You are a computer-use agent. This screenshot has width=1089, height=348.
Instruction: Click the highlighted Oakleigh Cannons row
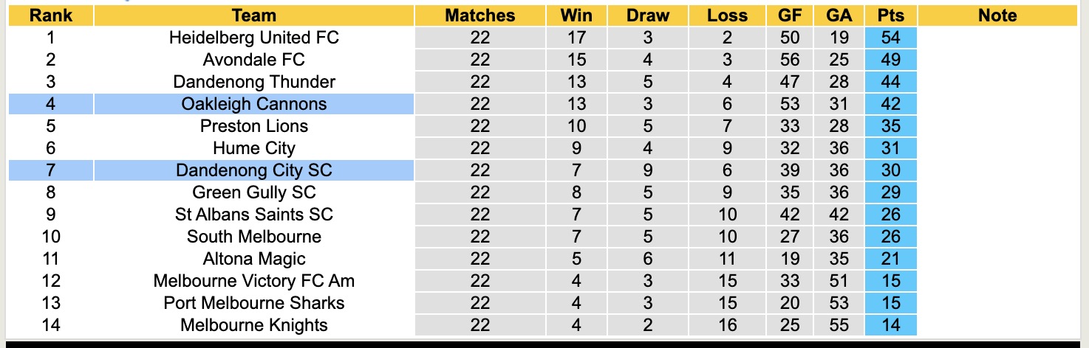pos(253,104)
